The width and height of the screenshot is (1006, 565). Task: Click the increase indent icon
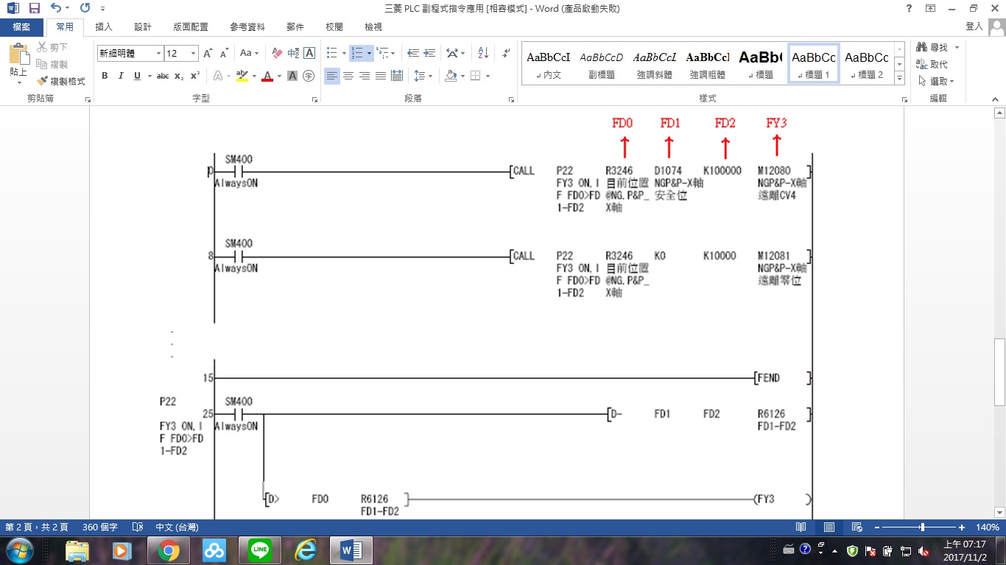pos(429,53)
